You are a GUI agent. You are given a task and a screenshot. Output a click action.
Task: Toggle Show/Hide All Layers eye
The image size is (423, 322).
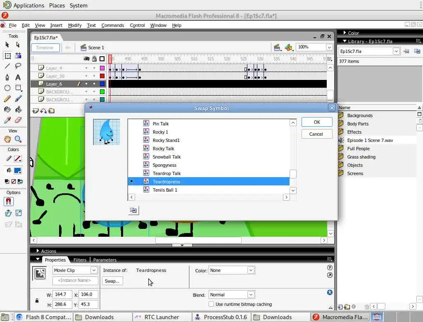click(86, 59)
